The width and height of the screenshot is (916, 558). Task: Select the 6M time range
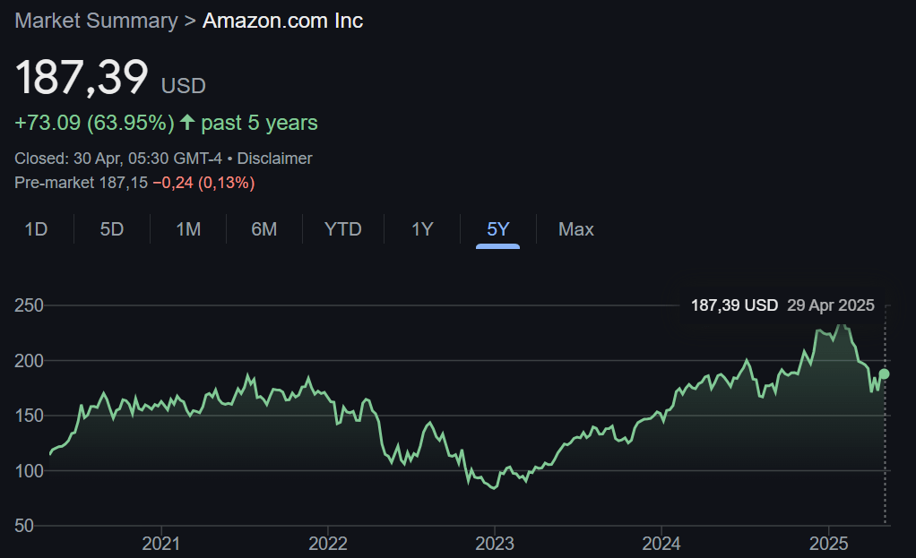(x=264, y=229)
